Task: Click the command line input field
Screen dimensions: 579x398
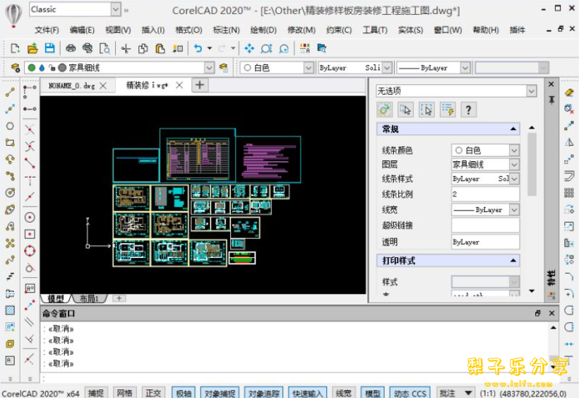Action: [x=299, y=379]
